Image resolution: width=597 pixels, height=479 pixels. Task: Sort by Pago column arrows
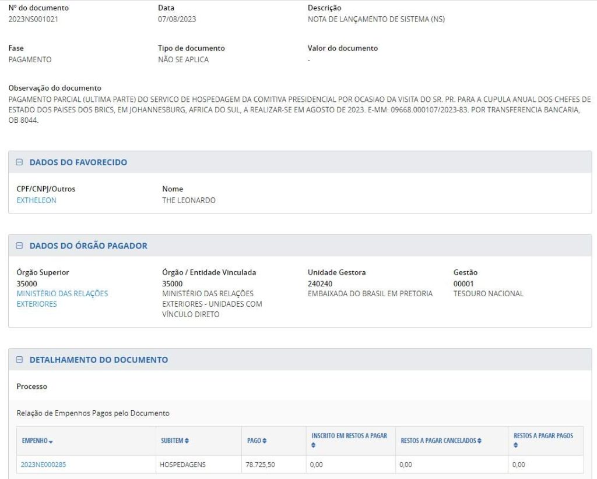pyautogui.click(x=265, y=441)
